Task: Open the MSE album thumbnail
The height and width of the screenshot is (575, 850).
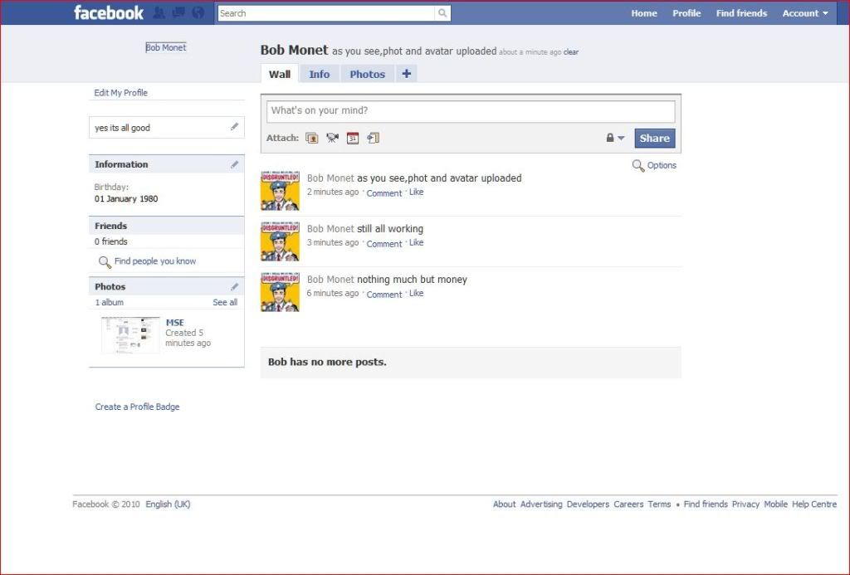Action: 130,334
